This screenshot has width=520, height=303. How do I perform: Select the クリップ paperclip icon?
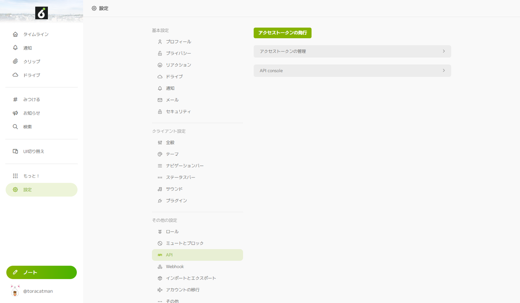pyautogui.click(x=15, y=61)
